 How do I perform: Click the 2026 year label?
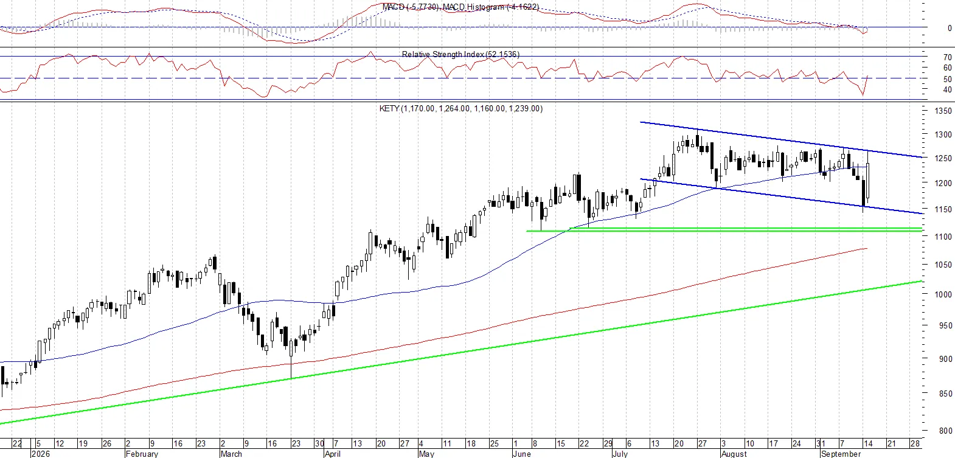[x=41, y=454]
